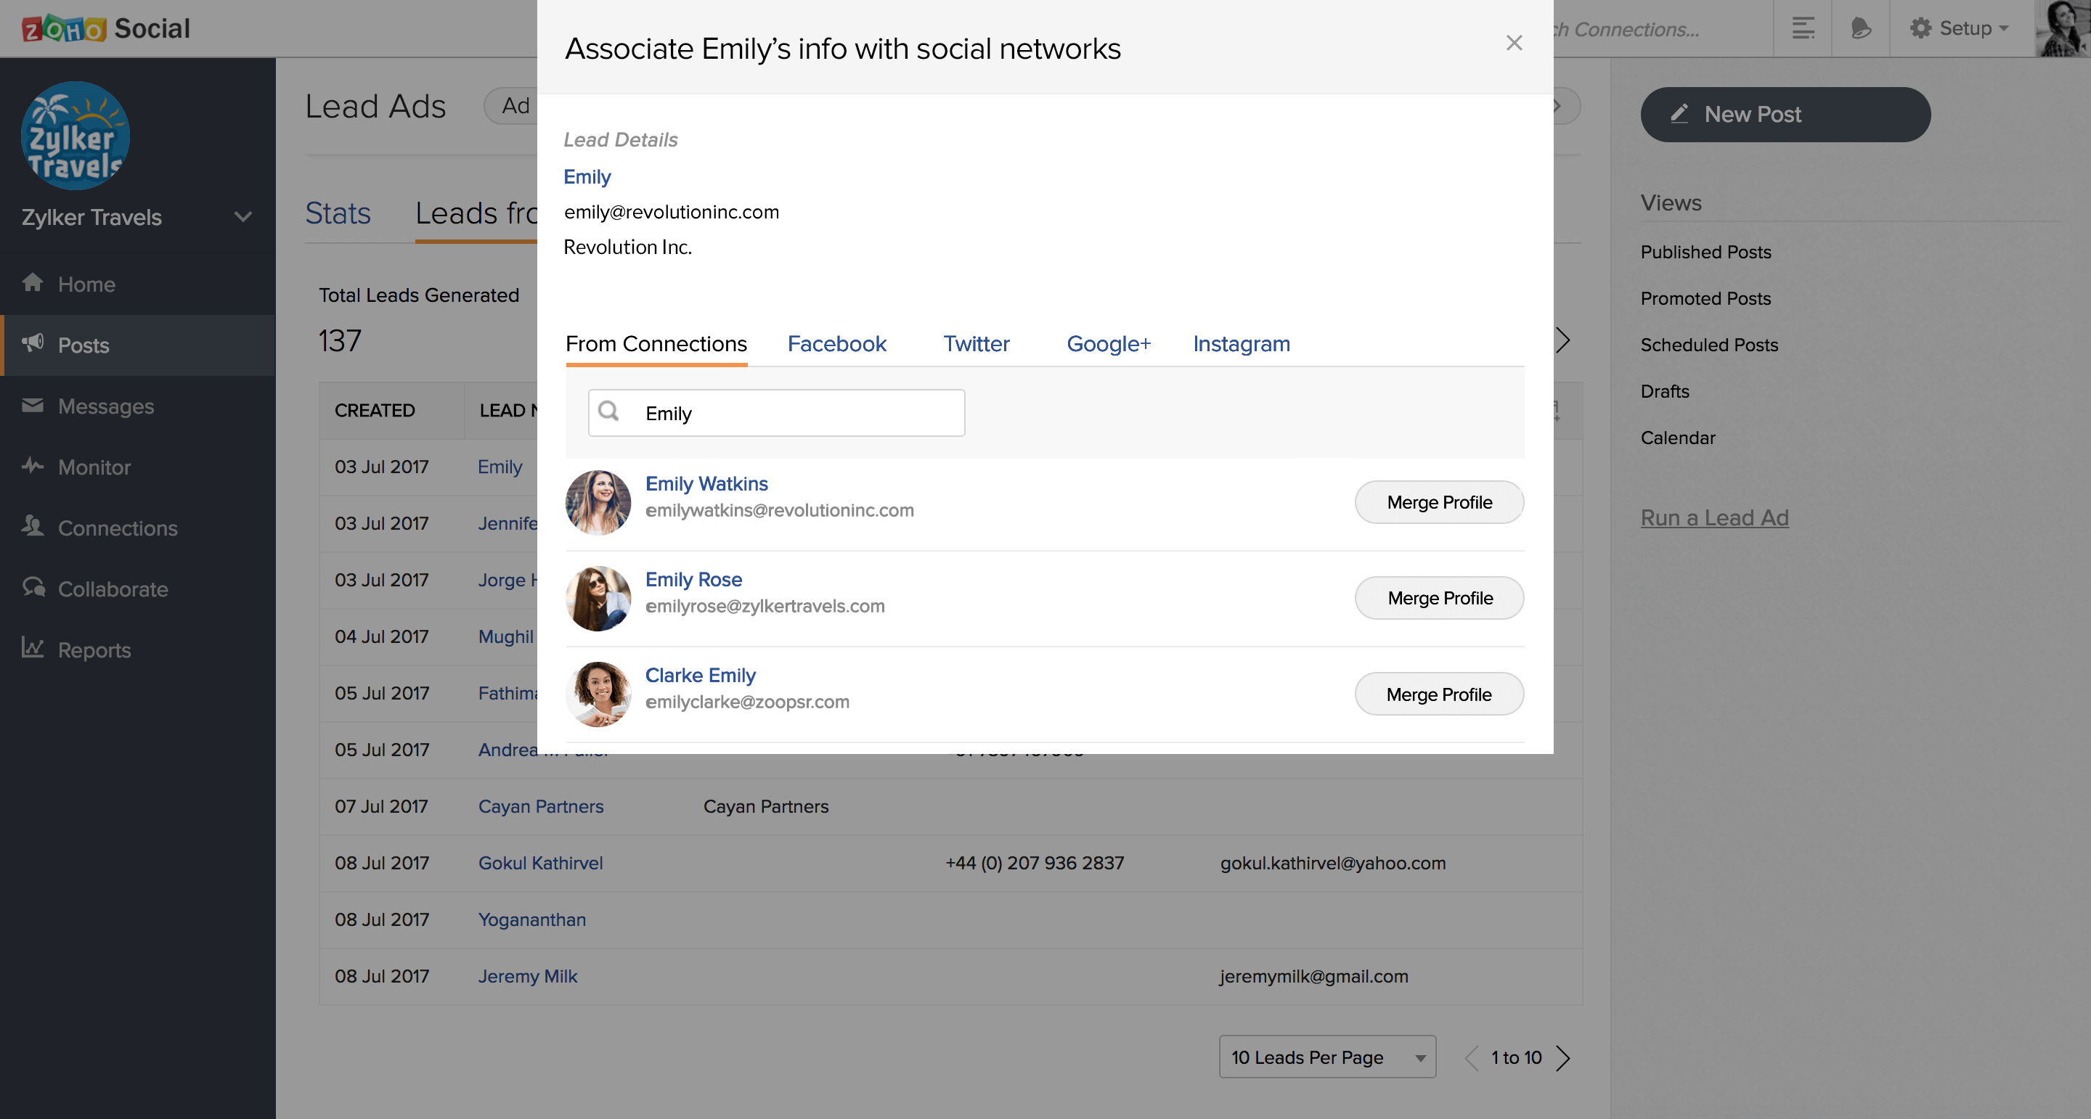Click the CREATED column header
The height and width of the screenshot is (1119, 2091).
point(374,411)
